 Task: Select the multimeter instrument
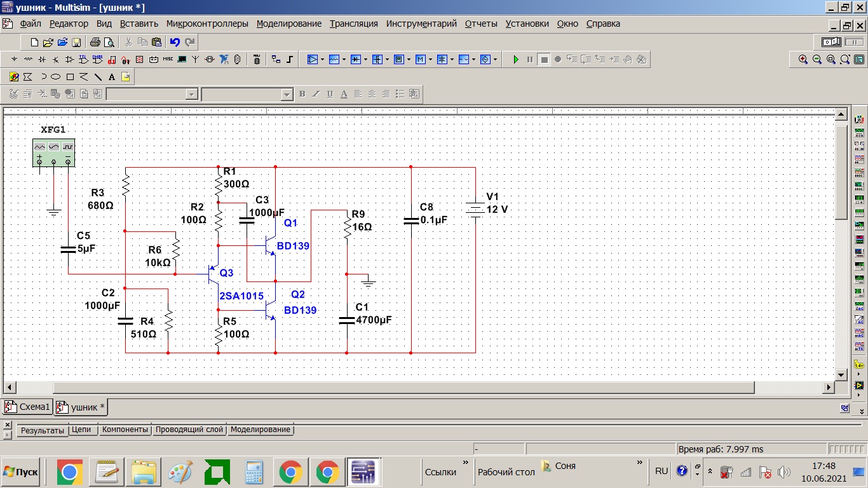point(859,119)
